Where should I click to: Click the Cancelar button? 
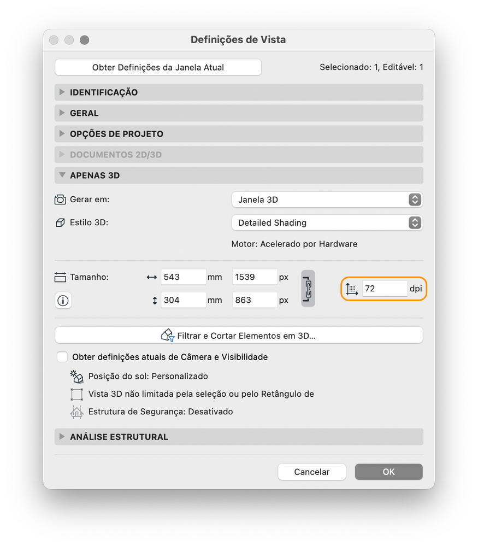pyautogui.click(x=312, y=472)
